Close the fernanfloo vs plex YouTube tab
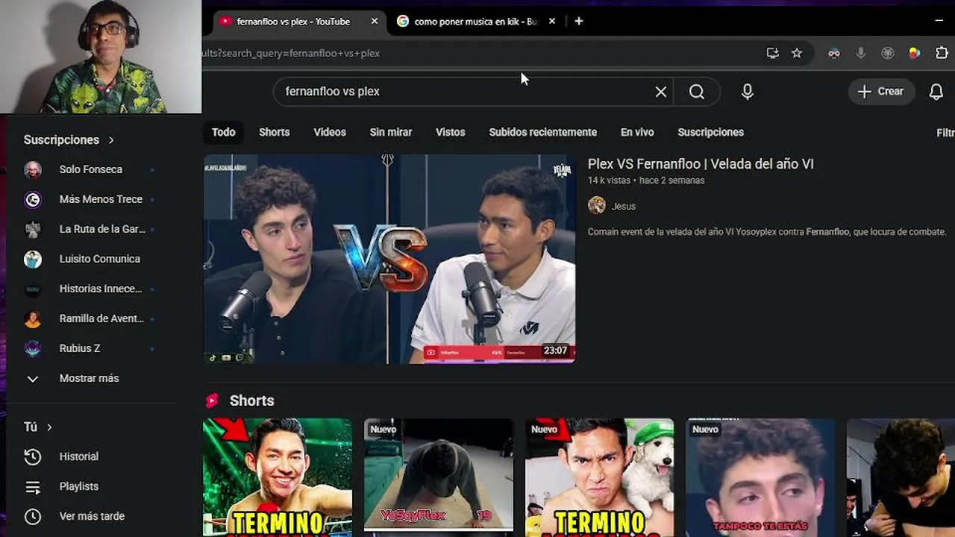The width and height of the screenshot is (955, 537). point(375,22)
